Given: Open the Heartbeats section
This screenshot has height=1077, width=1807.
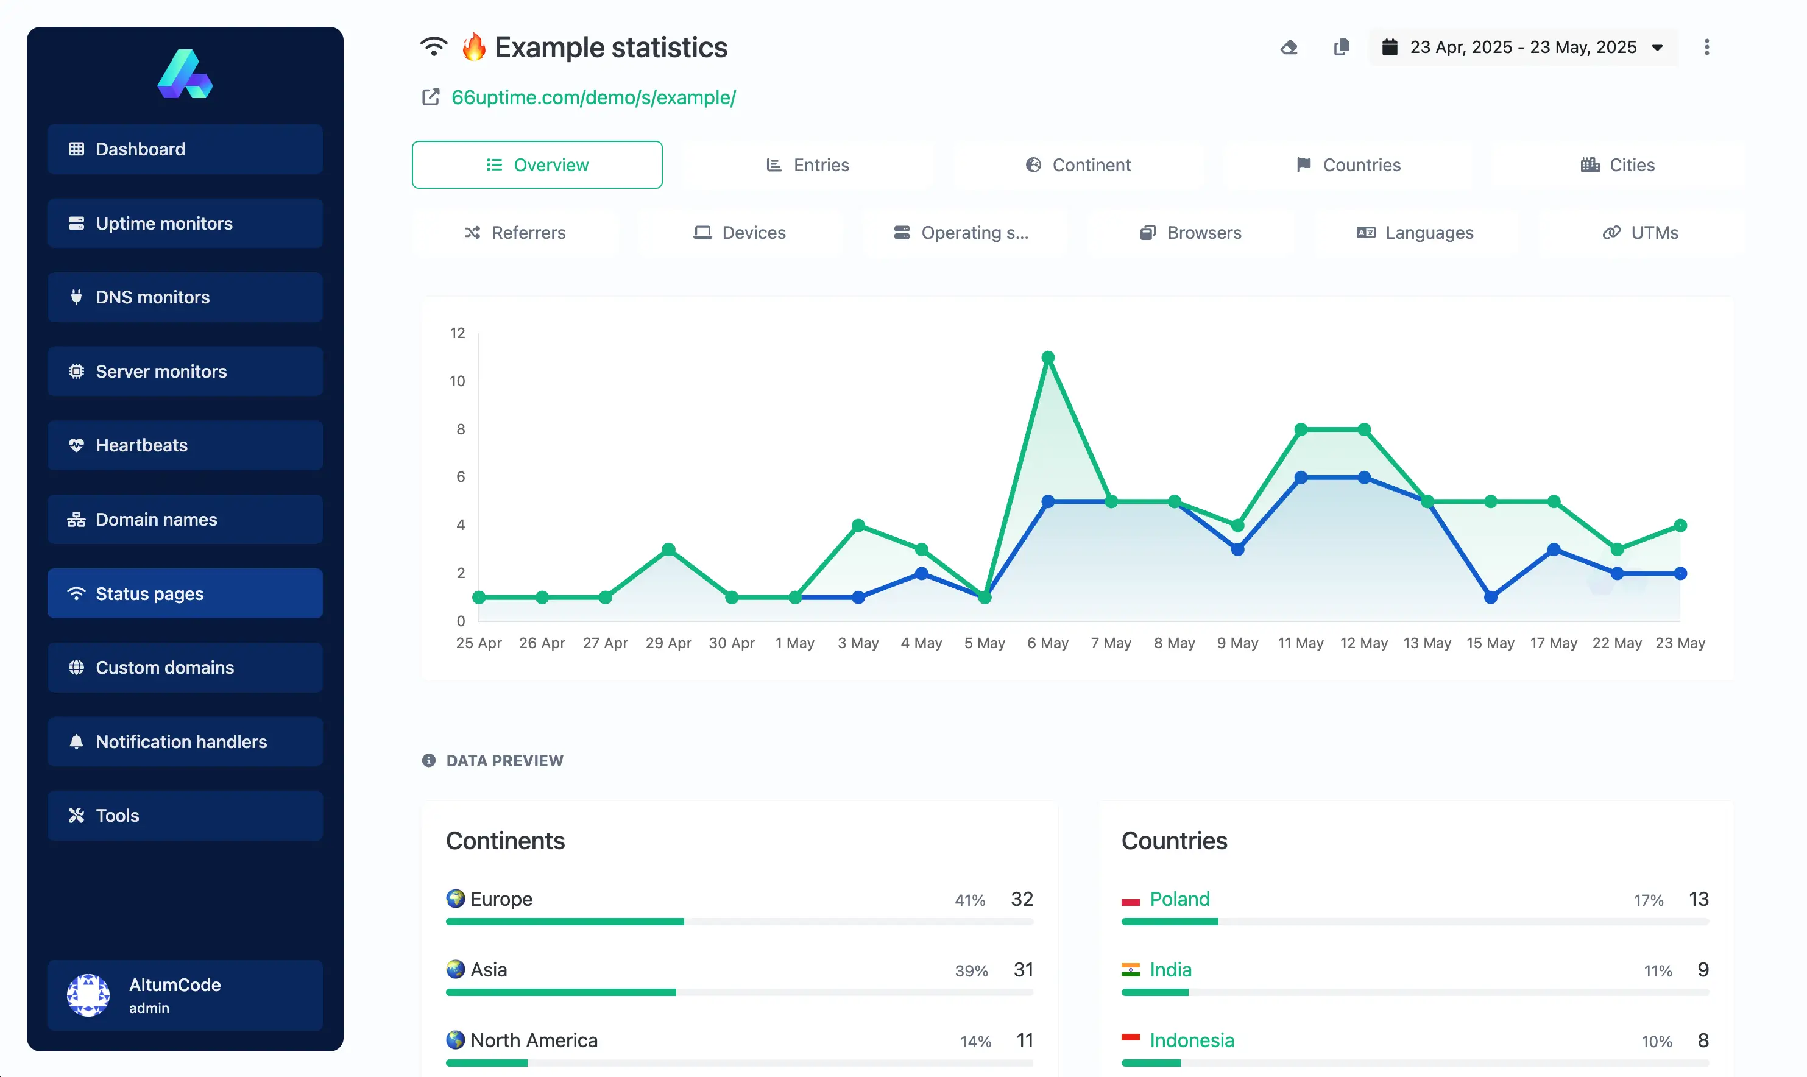Looking at the screenshot, I should click(x=185, y=445).
